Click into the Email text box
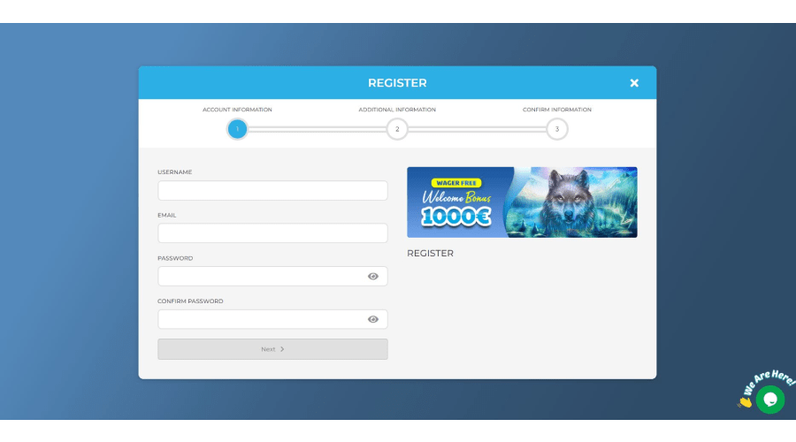The height and width of the screenshot is (442, 796). tap(272, 233)
